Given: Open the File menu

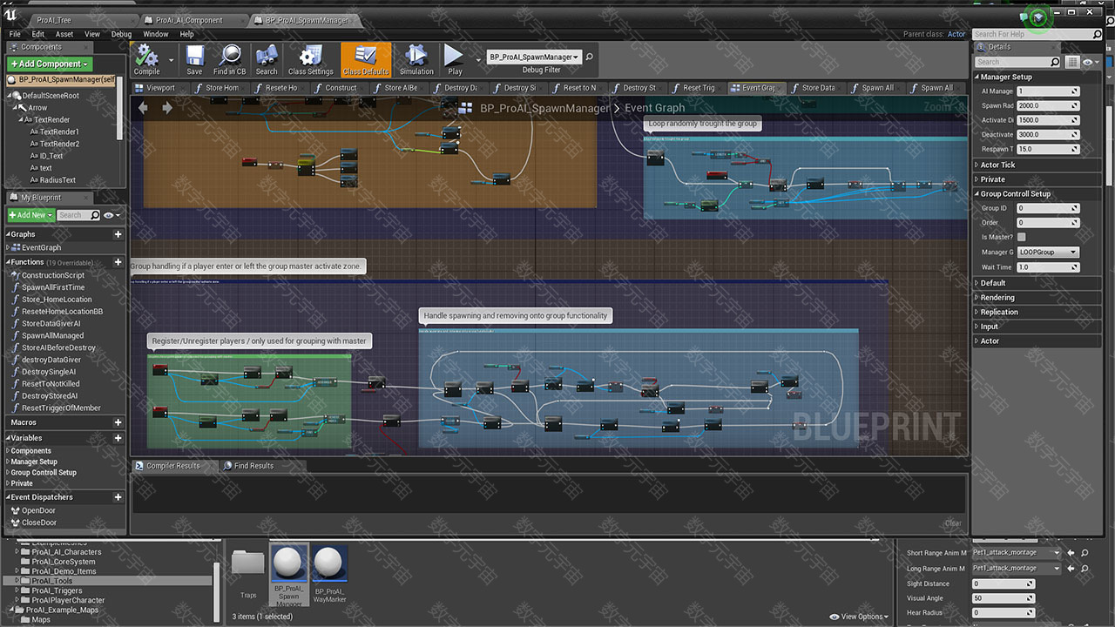Looking at the screenshot, I should [x=15, y=34].
